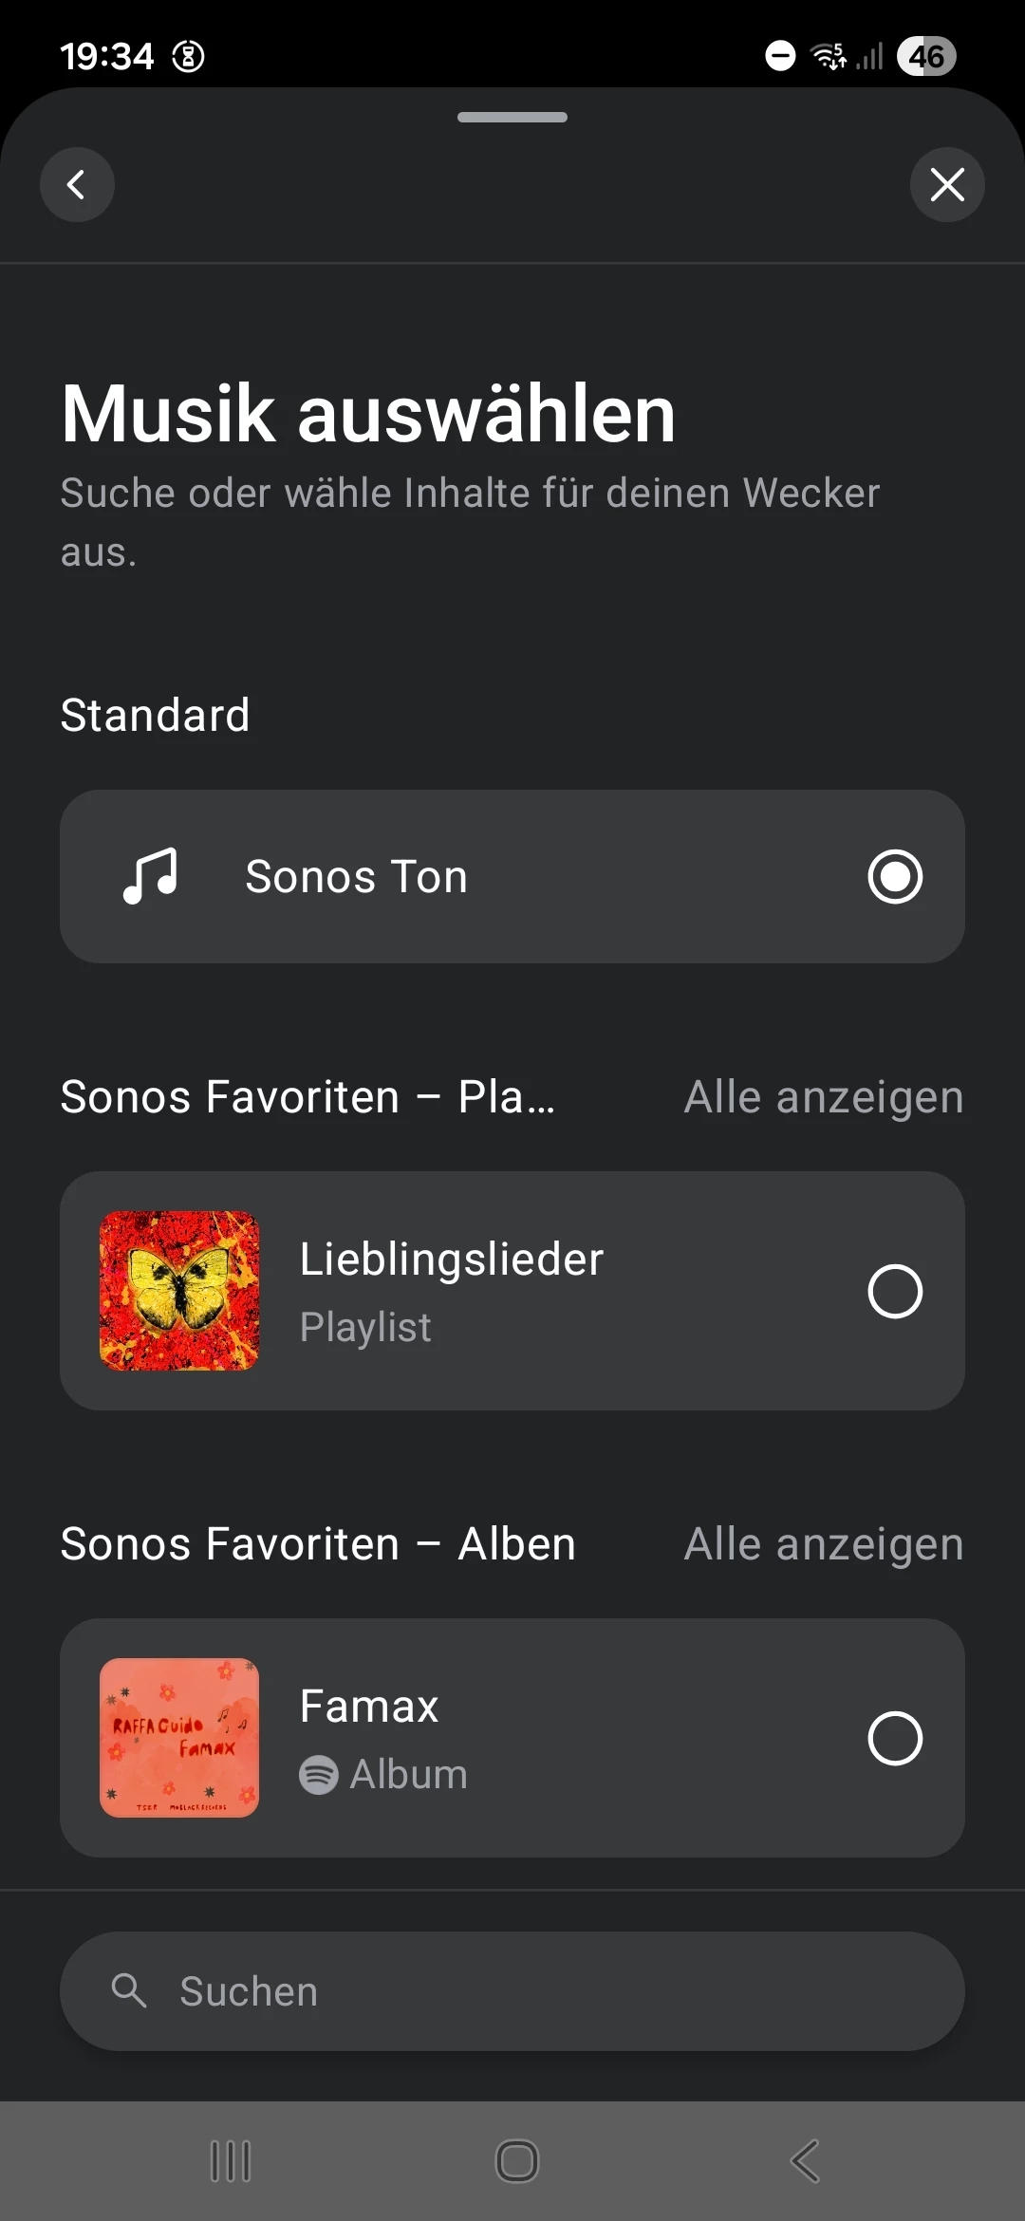Tap the Lieblingslieder butterfly cover art
The image size is (1025, 2221).
tap(179, 1291)
